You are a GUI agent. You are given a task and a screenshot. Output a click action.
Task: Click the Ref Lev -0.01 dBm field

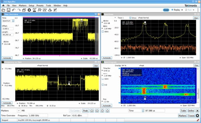[x=79, y=115]
